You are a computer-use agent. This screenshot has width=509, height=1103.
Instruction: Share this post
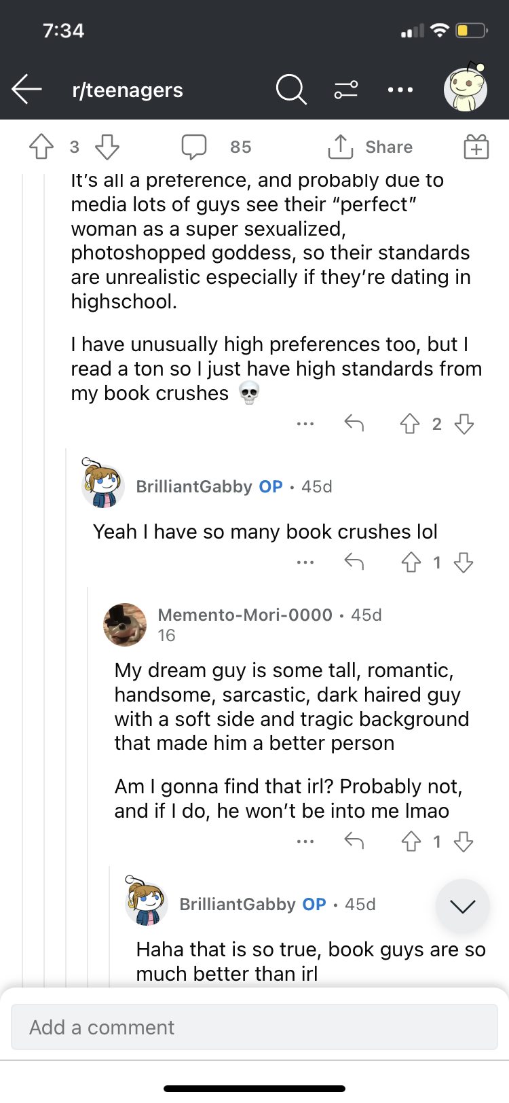pyautogui.click(x=371, y=147)
